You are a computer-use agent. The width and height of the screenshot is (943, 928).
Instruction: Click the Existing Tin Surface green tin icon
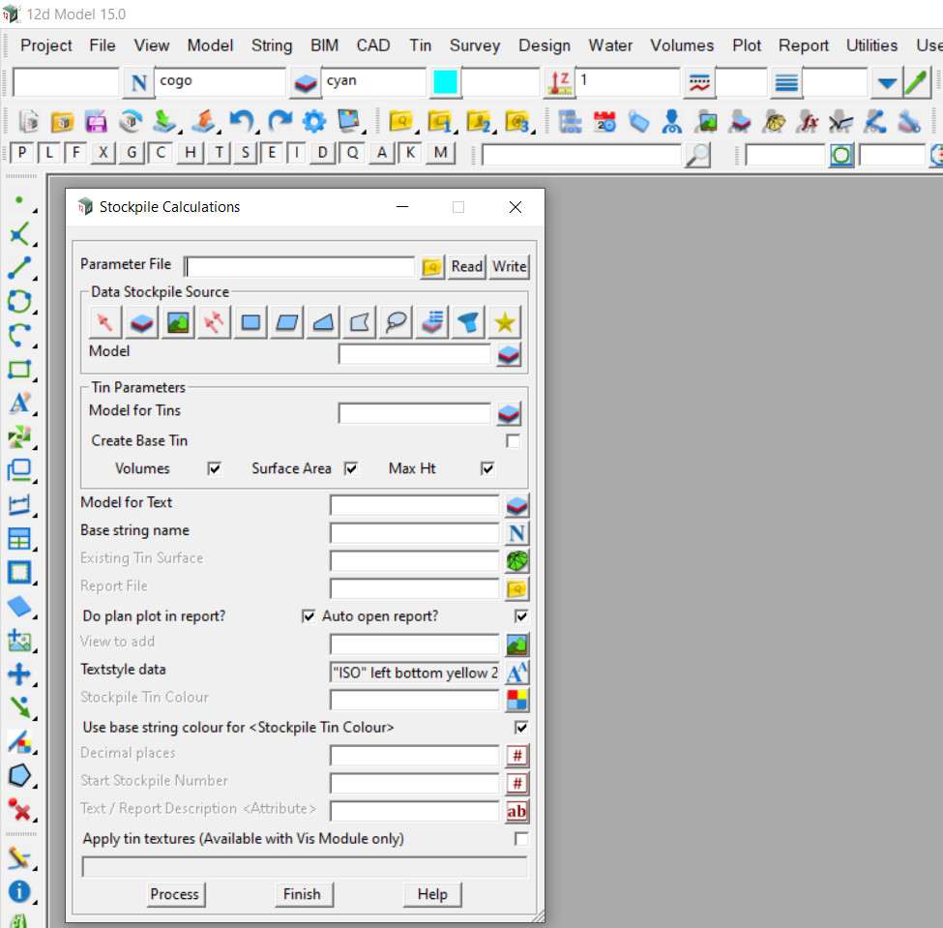click(517, 560)
